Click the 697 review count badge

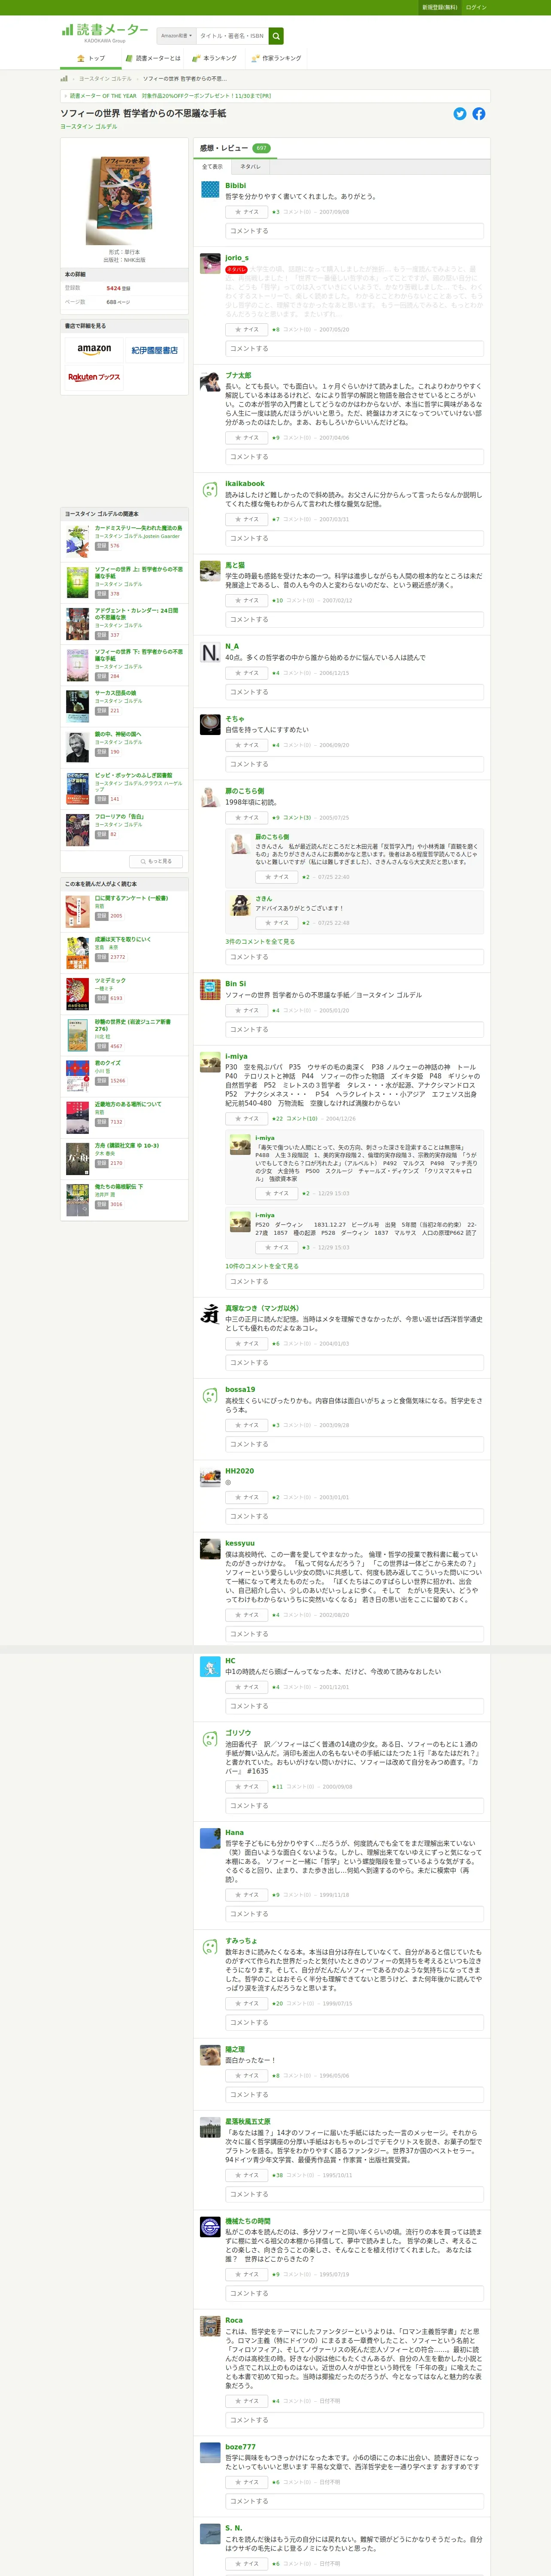[261, 148]
